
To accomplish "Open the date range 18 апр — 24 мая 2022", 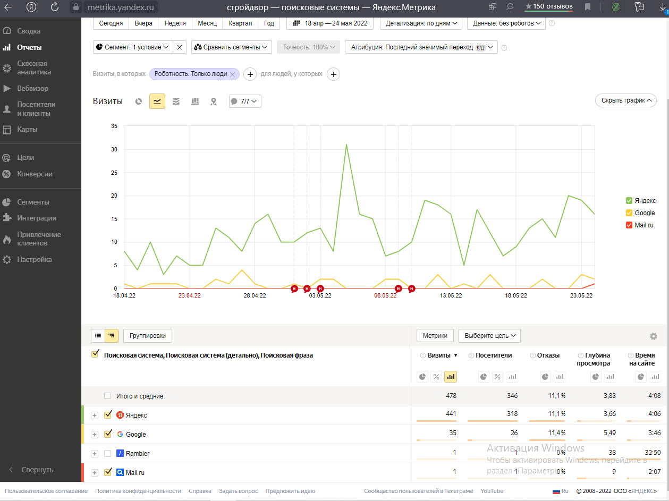I will click(330, 23).
